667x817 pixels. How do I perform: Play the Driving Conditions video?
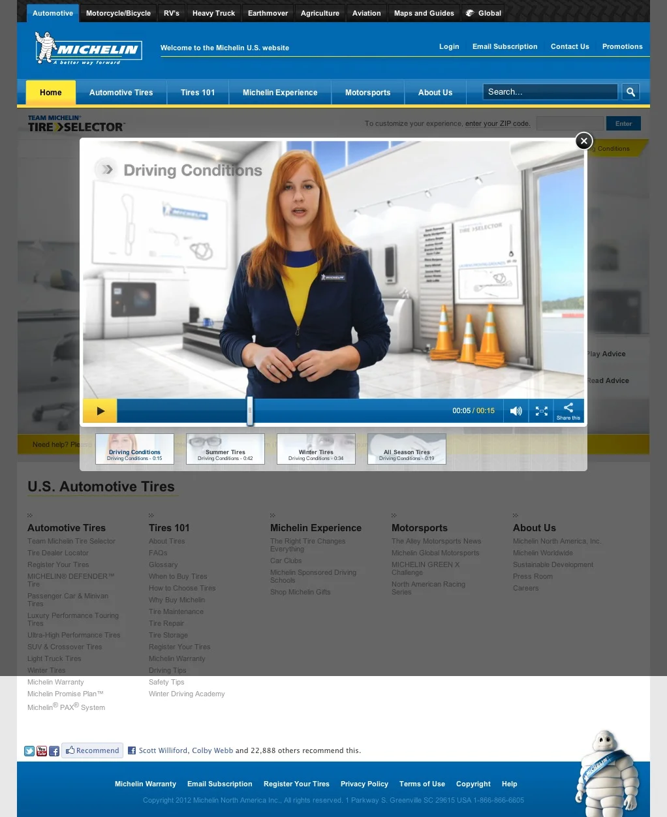(x=100, y=411)
